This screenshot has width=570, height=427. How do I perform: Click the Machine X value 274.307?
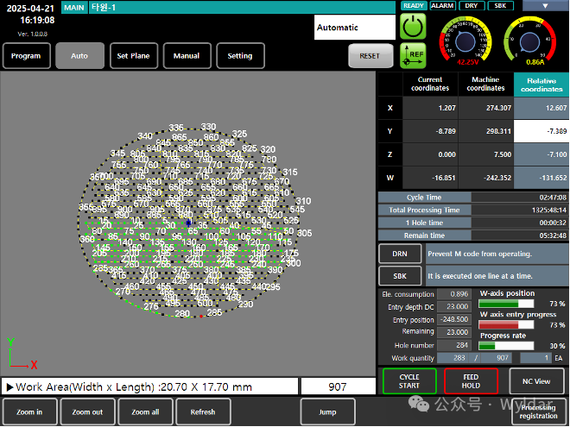click(x=485, y=108)
